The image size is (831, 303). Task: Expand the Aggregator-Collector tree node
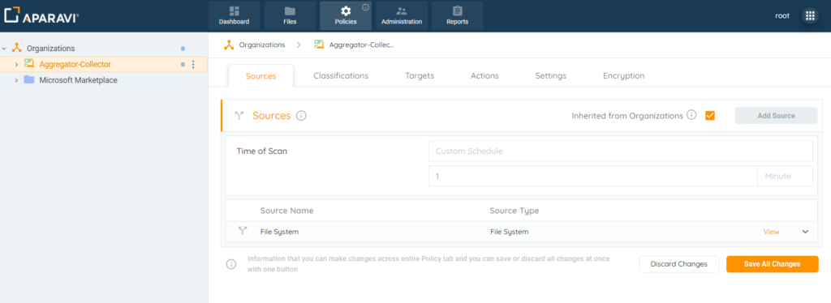[x=16, y=65]
